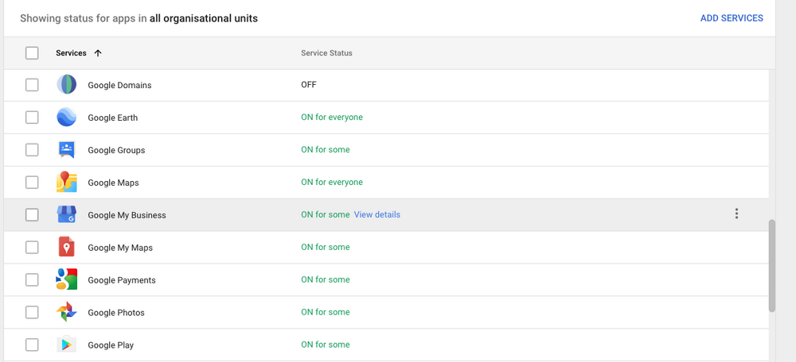The height and width of the screenshot is (362, 796).
Task: Check the Google Payments checkbox
Action: [x=32, y=279]
